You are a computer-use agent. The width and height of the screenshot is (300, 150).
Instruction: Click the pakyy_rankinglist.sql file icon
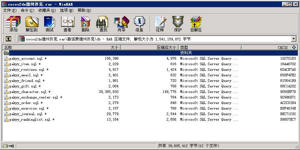(x=6, y=119)
